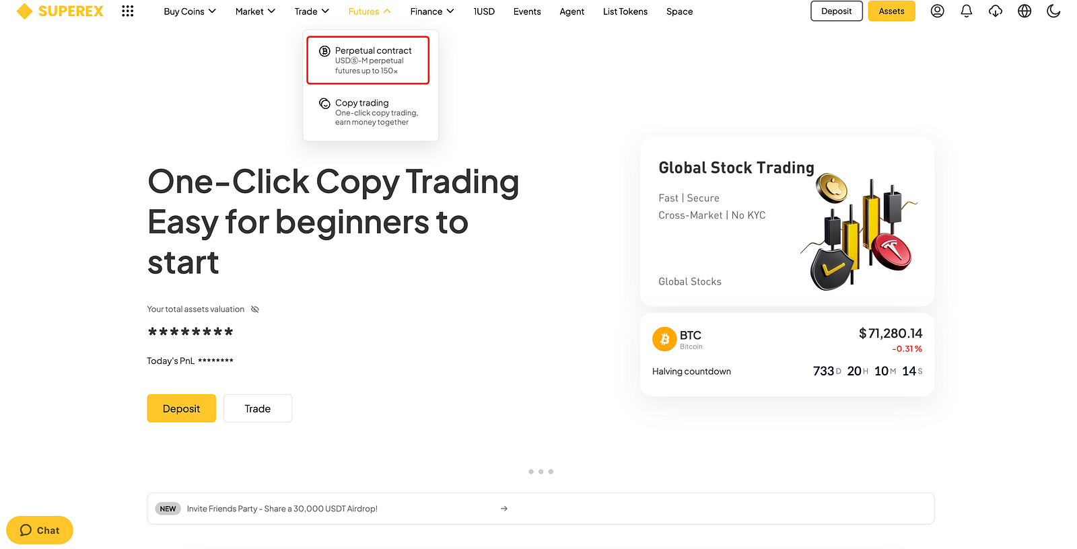
Task: Select the first carousel dot
Action: pyautogui.click(x=531, y=472)
